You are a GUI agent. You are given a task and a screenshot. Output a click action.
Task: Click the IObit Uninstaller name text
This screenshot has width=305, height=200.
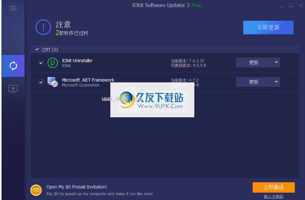point(77,60)
